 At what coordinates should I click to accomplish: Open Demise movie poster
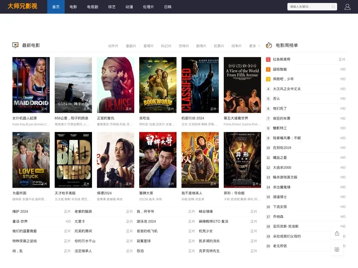pos(115,85)
